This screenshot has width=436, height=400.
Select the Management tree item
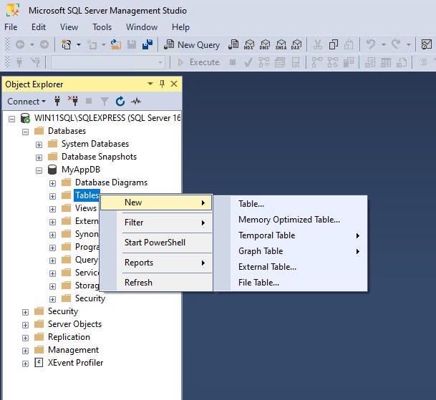click(x=73, y=350)
